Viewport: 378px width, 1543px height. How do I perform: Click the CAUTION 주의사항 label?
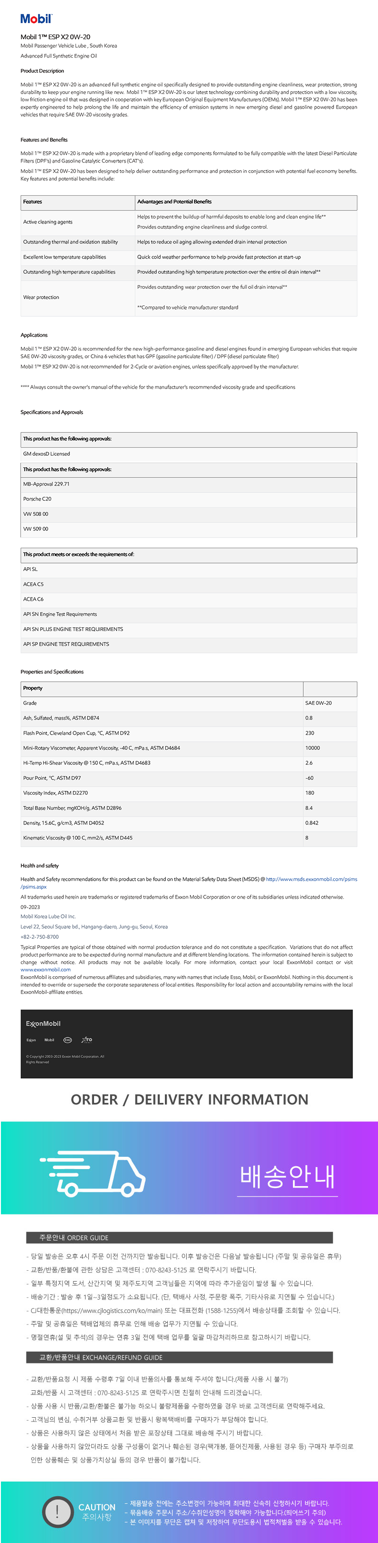(96, 1511)
